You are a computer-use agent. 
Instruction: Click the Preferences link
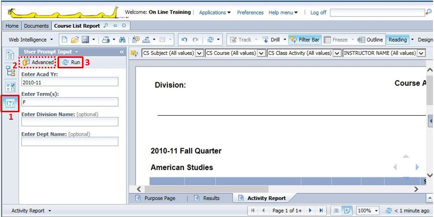click(x=250, y=12)
